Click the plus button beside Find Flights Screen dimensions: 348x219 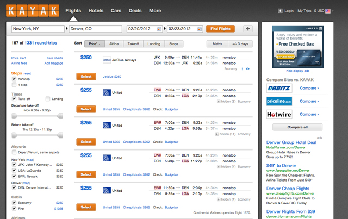pyautogui.click(x=248, y=29)
